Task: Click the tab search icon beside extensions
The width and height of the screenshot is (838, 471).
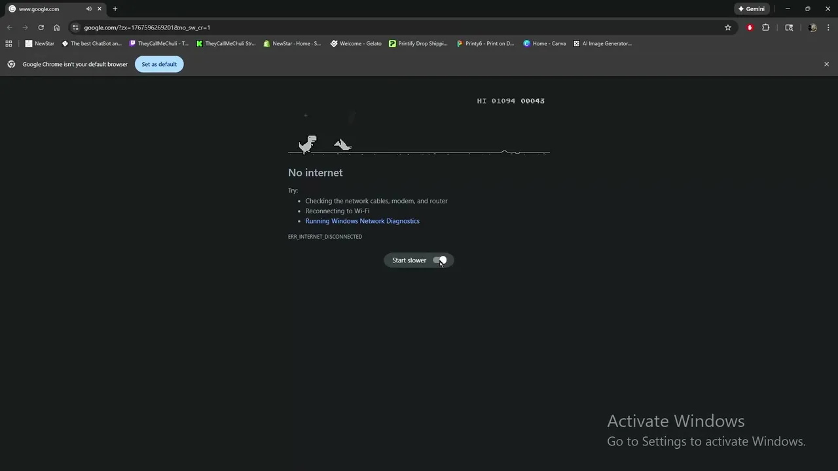Action: pos(789,27)
